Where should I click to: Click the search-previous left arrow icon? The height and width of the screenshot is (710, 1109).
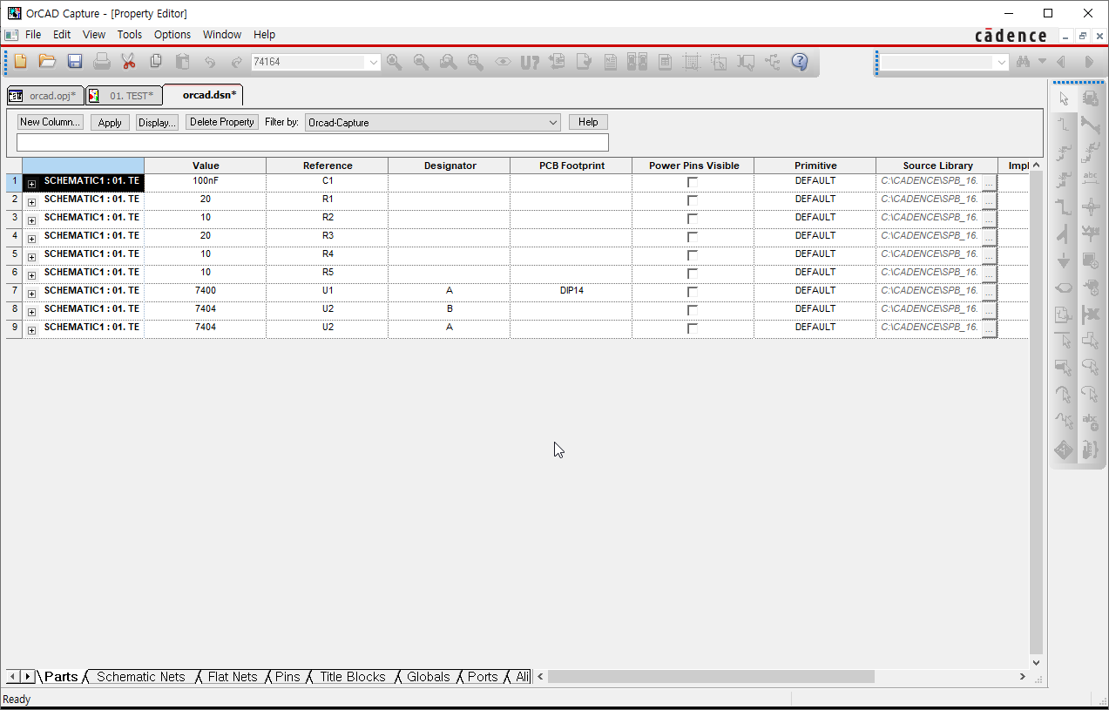(x=1061, y=62)
